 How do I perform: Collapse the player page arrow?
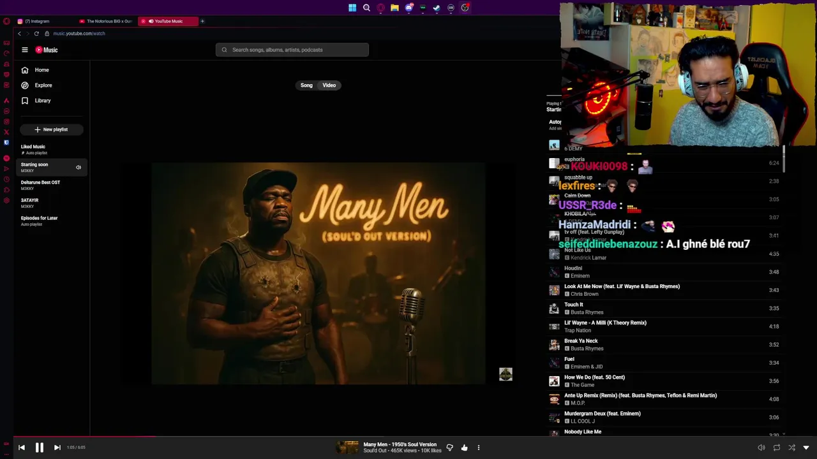coord(806,448)
